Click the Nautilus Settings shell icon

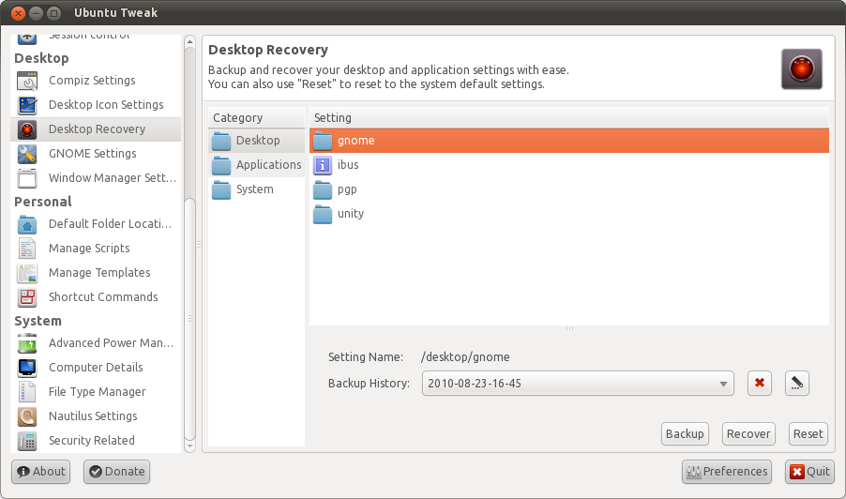[27, 416]
